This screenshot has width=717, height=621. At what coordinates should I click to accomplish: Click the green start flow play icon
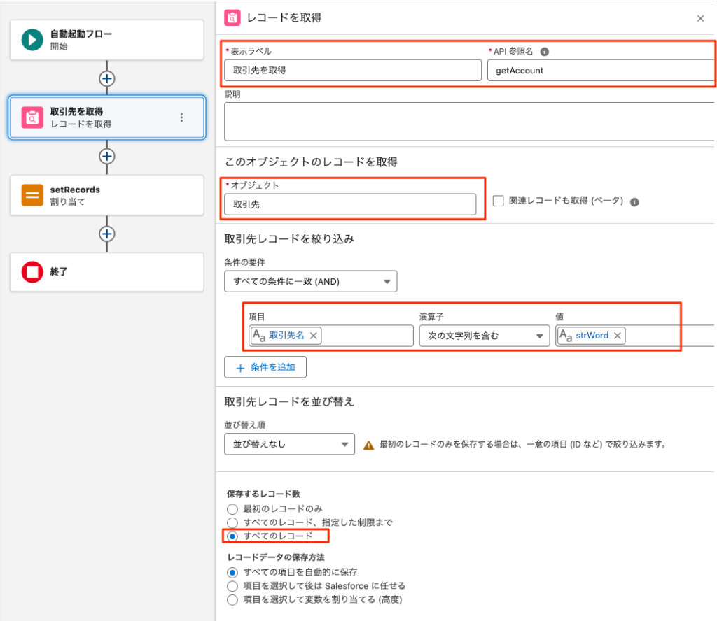pyautogui.click(x=32, y=40)
